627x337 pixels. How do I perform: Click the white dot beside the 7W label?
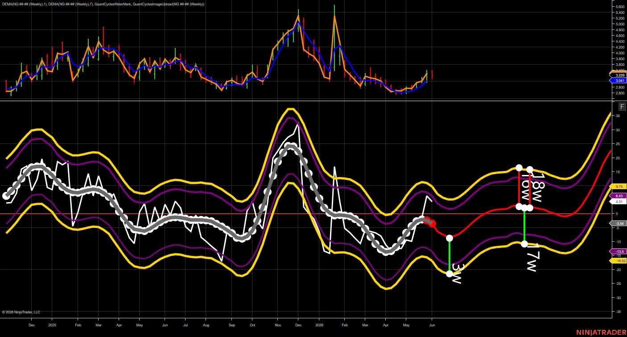524,244
